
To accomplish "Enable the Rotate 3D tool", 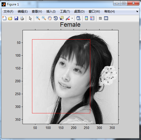I will 56,18.
